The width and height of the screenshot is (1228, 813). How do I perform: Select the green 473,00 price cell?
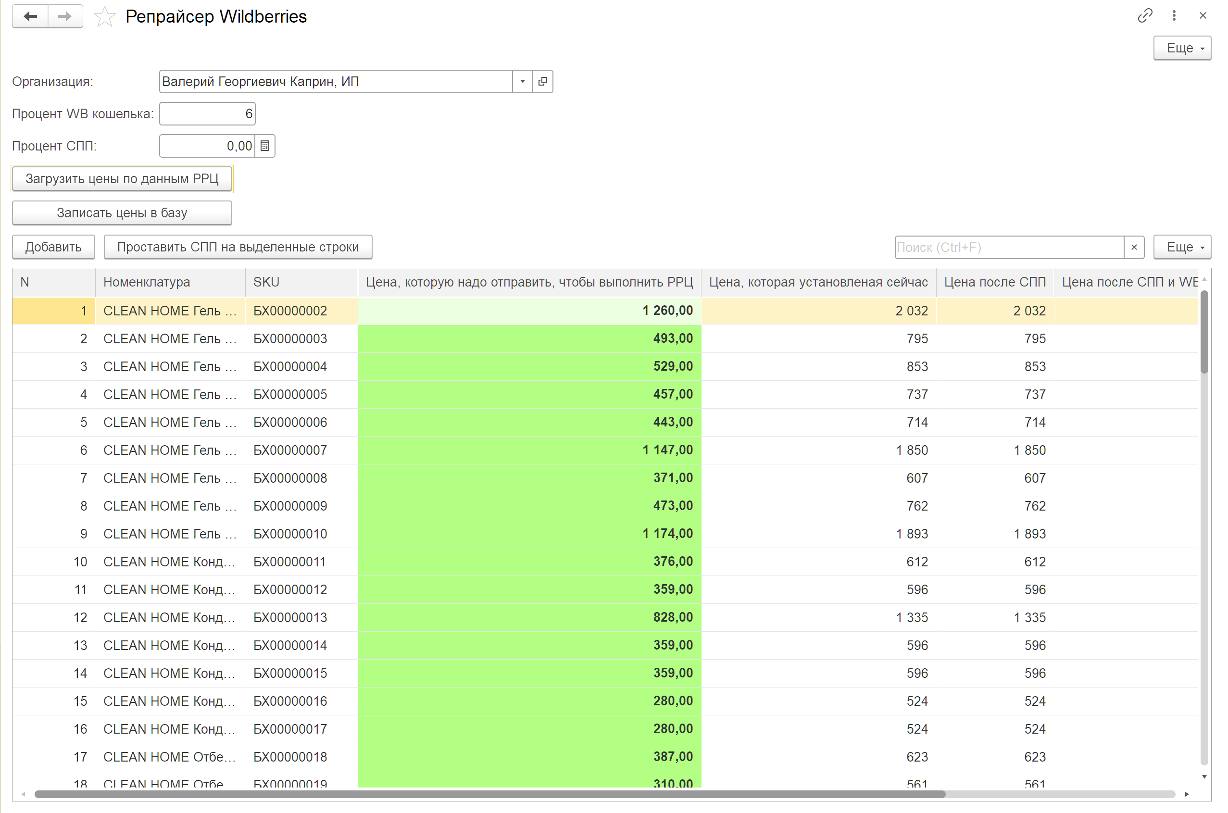pyautogui.click(x=529, y=506)
